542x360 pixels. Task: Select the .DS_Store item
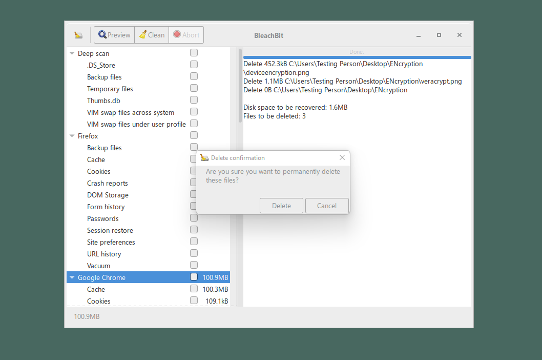[x=148, y=65]
